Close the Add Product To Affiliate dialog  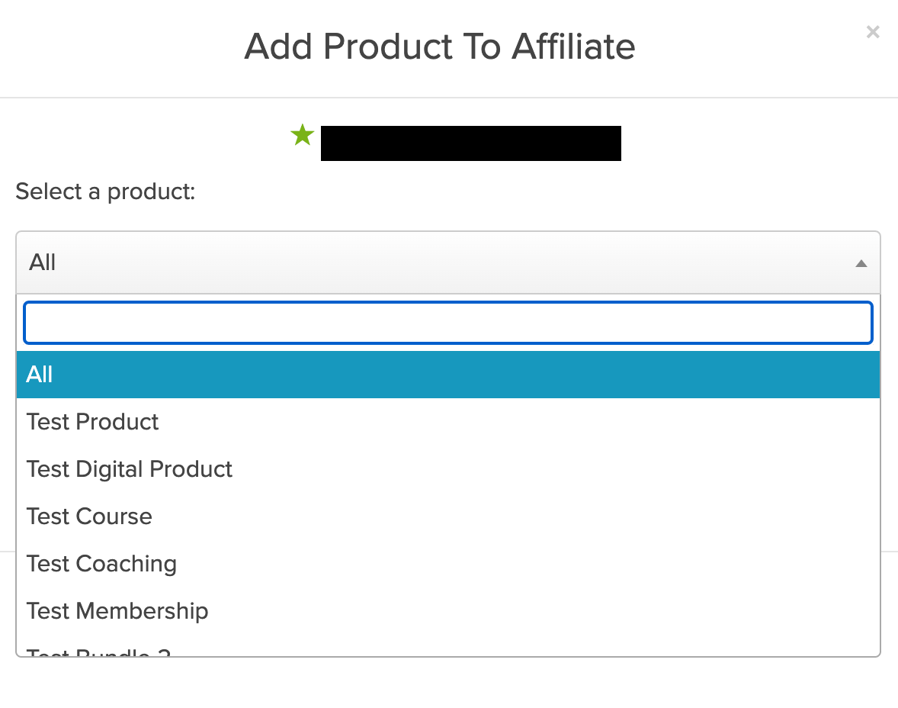(873, 32)
